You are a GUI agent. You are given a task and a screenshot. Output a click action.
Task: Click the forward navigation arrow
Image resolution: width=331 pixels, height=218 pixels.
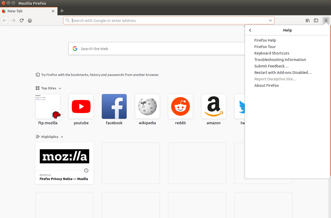click(x=13, y=20)
